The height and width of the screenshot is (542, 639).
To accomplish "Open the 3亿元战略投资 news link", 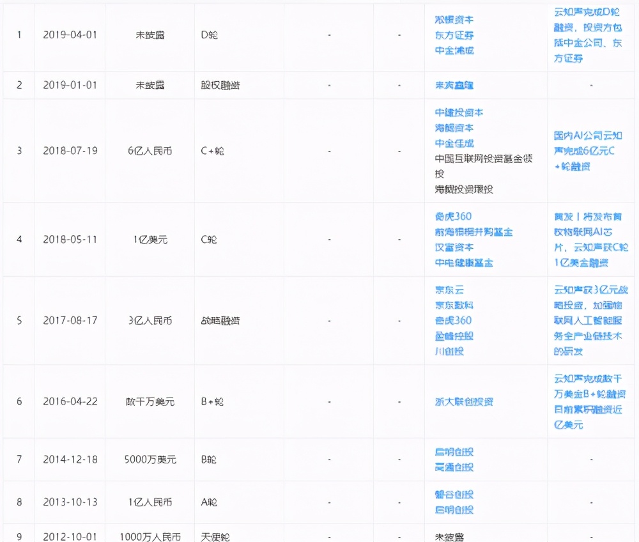I will click(x=591, y=320).
